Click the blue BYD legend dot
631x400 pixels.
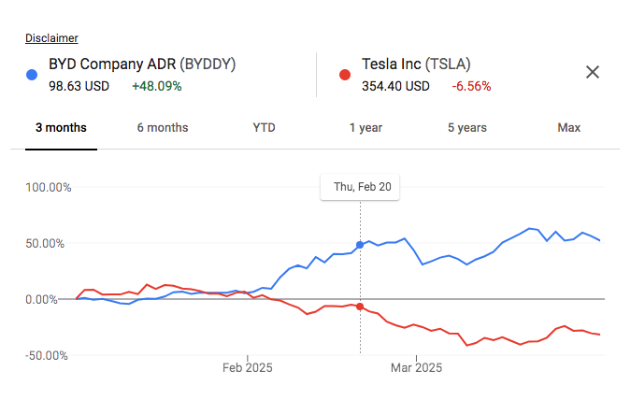click(x=33, y=74)
